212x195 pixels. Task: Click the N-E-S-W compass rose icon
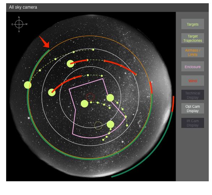pos(19,24)
